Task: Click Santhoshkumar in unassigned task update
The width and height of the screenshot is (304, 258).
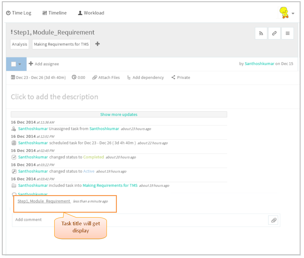Action: click(33, 129)
